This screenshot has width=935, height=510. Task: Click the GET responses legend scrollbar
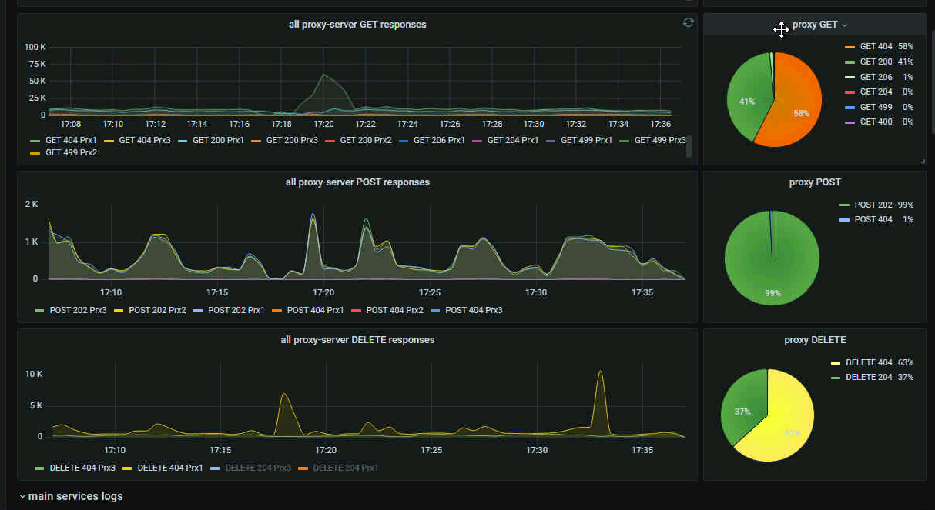pyautogui.click(x=689, y=146)
